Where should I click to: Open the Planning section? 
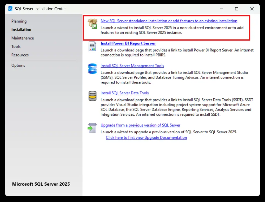(x=19, y=21)
